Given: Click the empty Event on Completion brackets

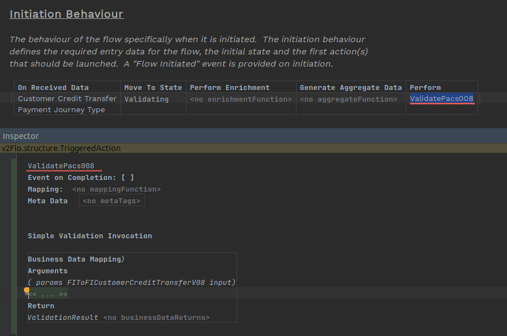Looking at the screenshot, I should pos(127,178).
